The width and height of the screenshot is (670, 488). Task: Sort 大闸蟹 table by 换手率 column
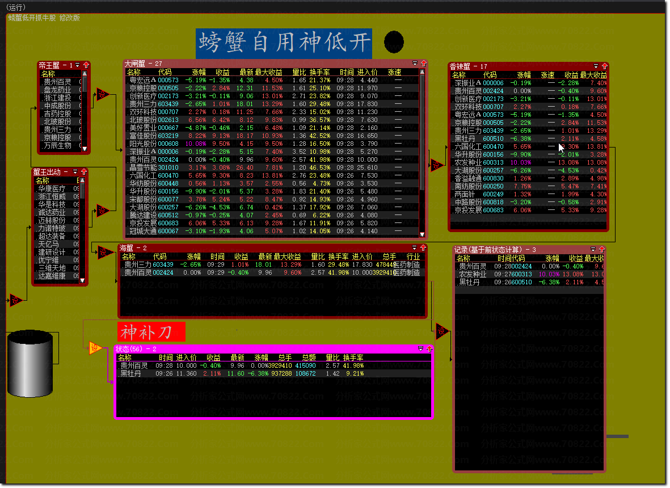click(x=319, y=72)
